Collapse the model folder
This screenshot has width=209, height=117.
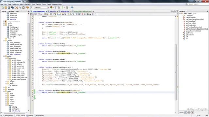(4, 41)
